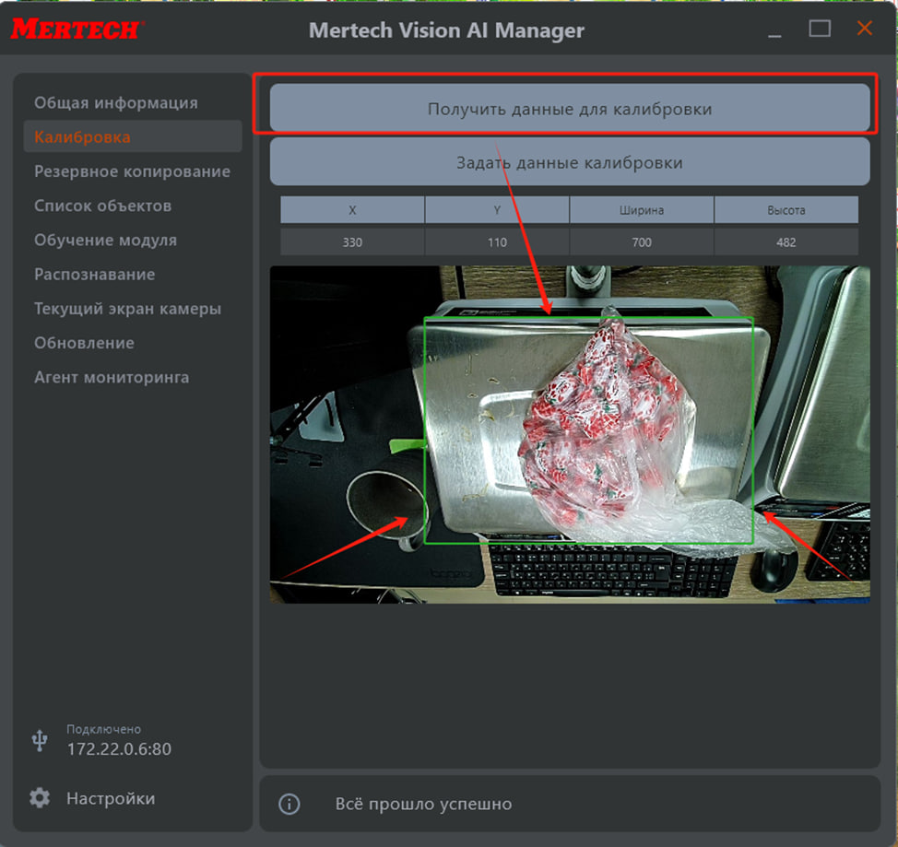
Task: Maximize the application window
Action: coord(820,29)
